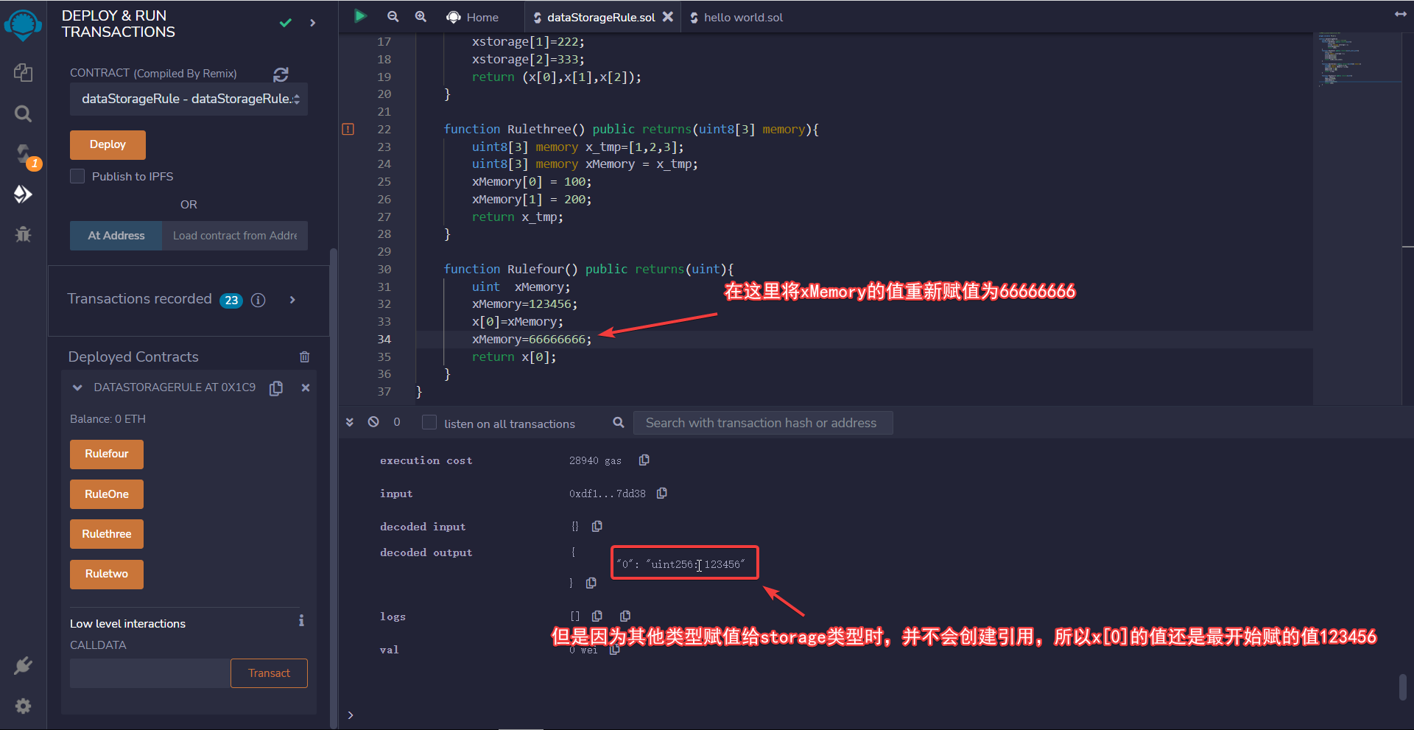1414x730 pixels.
Task: Open the Solidity compiler sidebar icon
Action: (23, 154)
